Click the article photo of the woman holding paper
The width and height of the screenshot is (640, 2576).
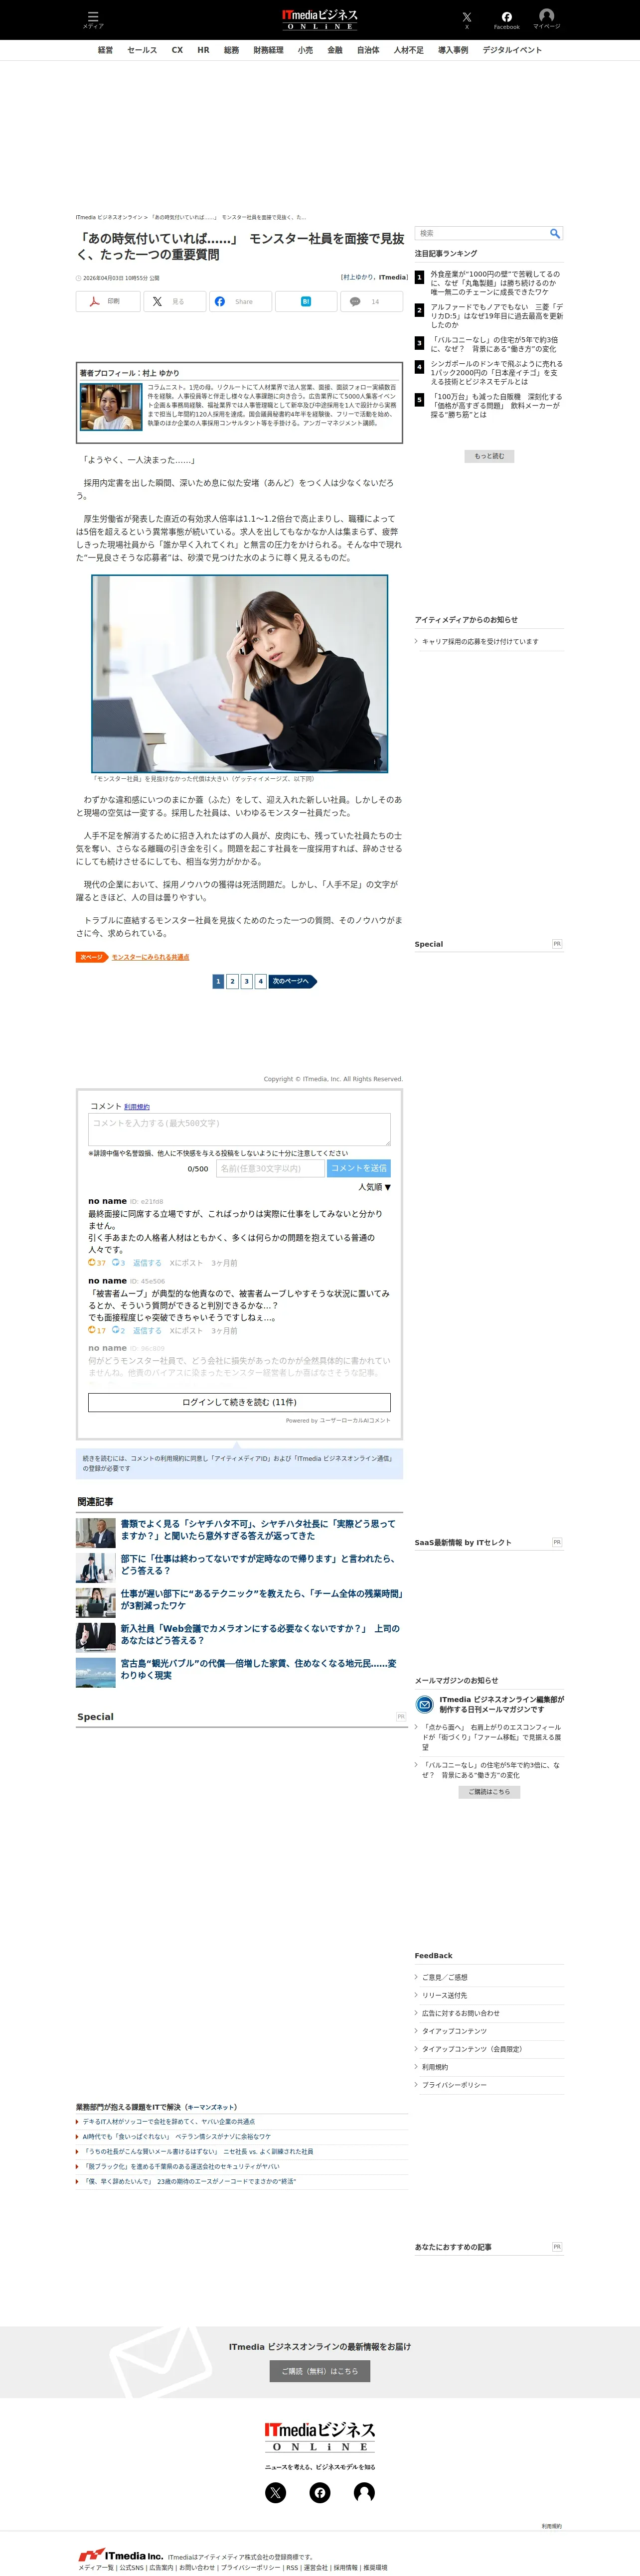tap(240, 673)
